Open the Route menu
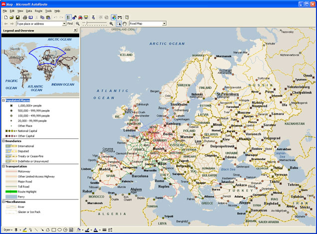The width and height of the screenshot is (317, 234). tap(38, 11)
